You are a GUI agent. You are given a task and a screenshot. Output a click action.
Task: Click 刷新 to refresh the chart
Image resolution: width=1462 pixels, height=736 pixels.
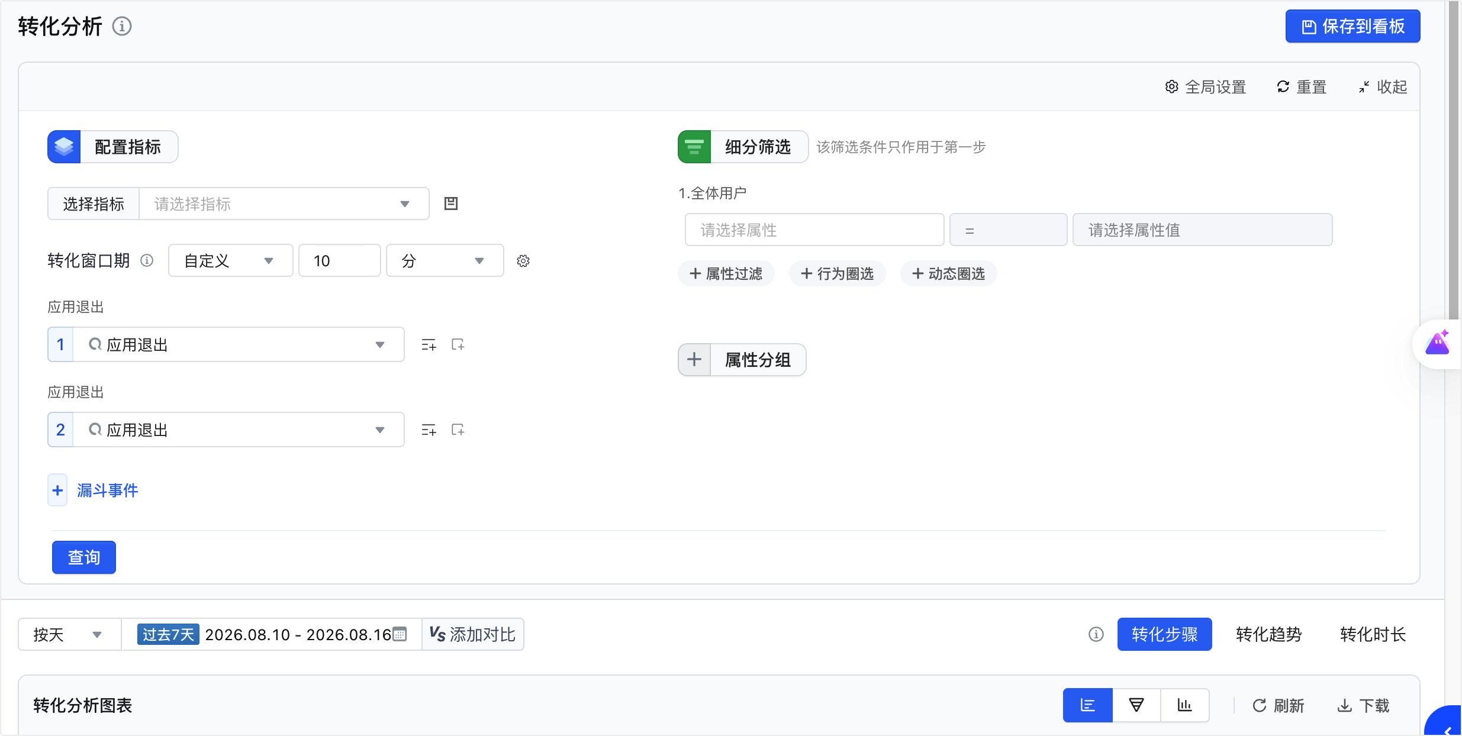coord(1279,705)
